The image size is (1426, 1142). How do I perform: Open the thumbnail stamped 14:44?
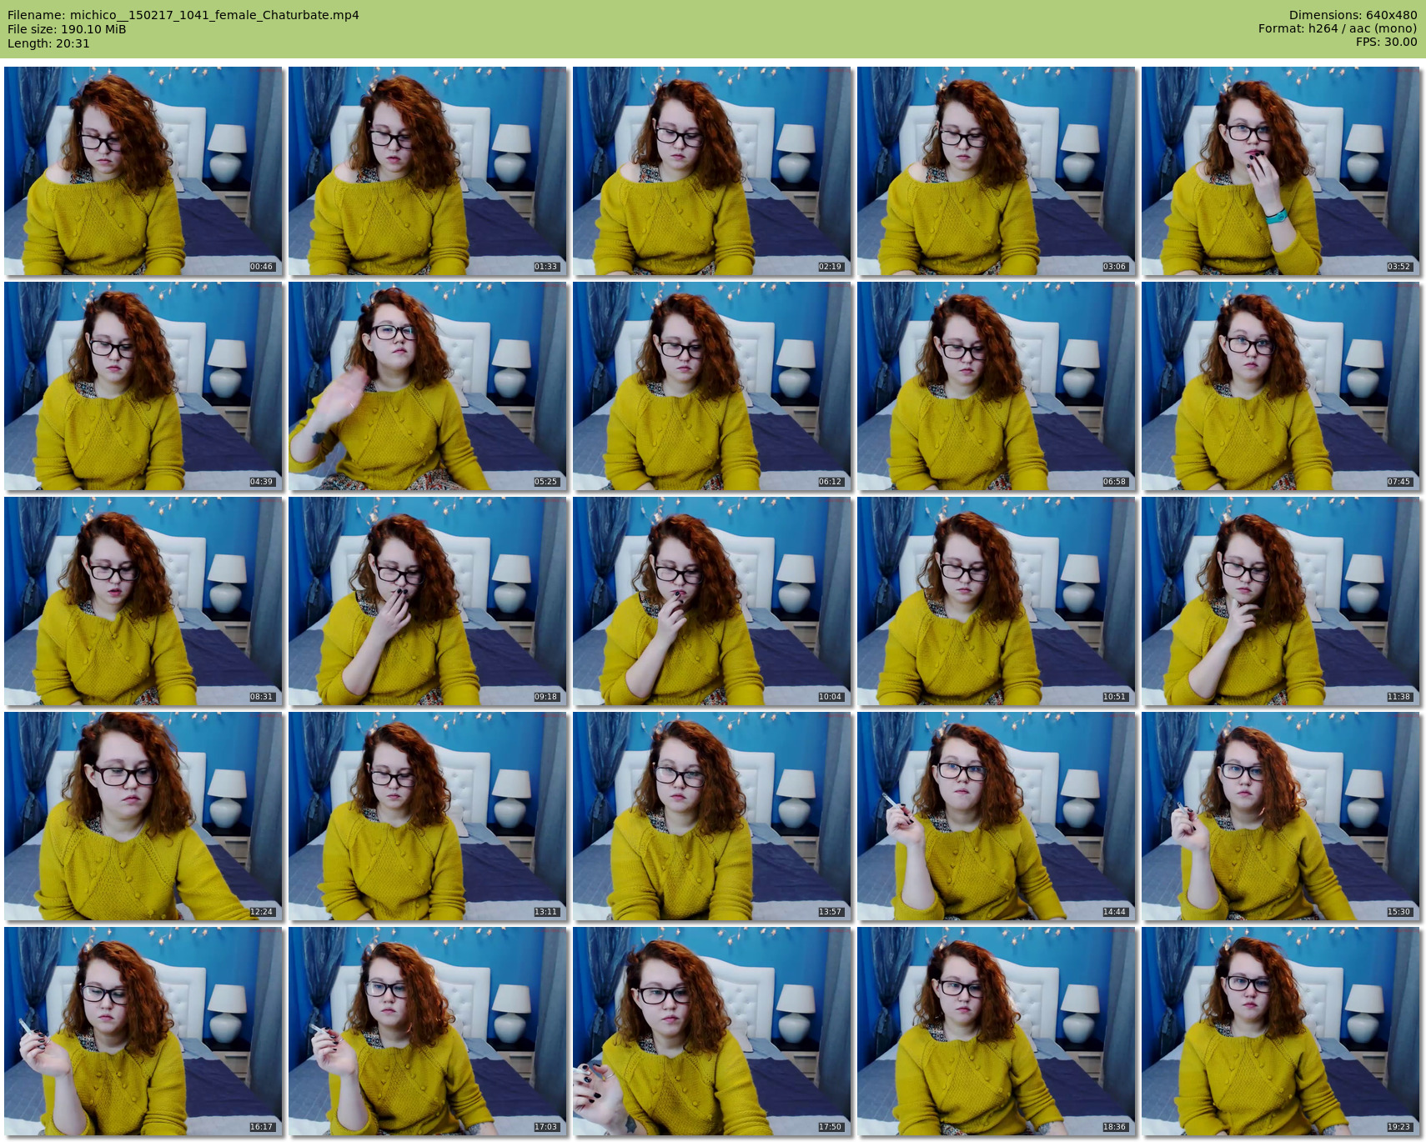(x=997, y=816)
